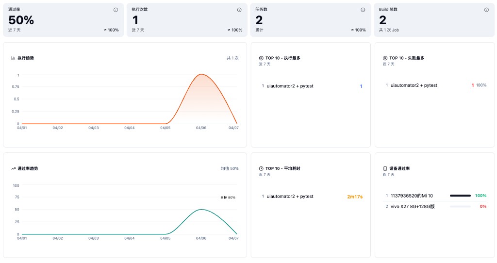Screen dimensions: 497x263
Task: Click the vivo X27 pass rate progress bar
Action: tap(460, 206)
